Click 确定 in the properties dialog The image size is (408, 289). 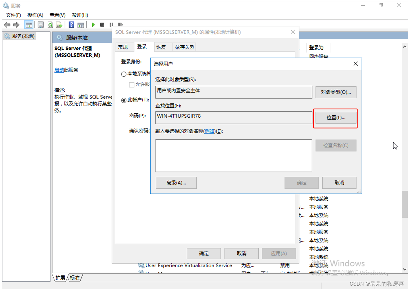[x=204, y=253]
